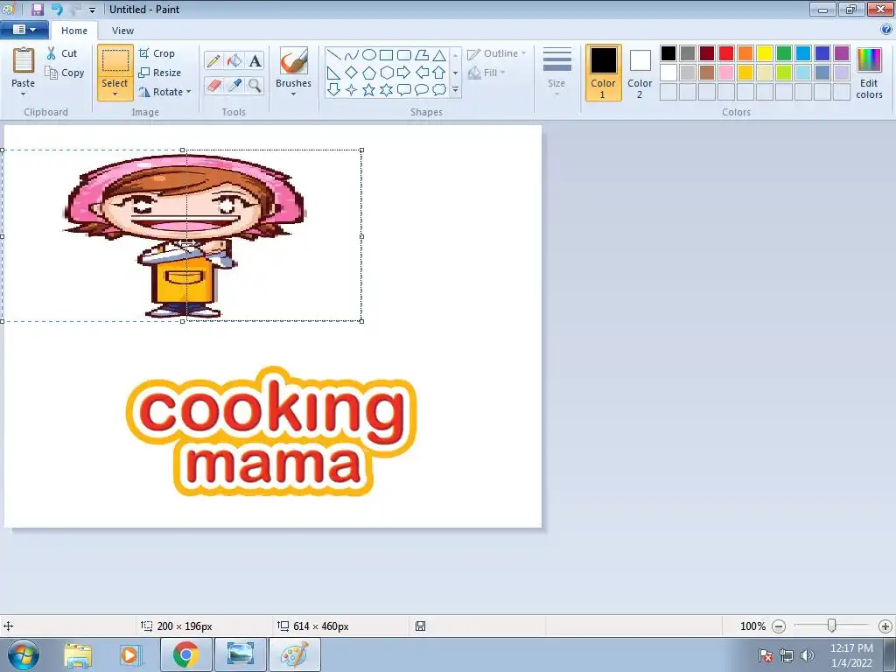The height and width of the screenshot is (672, 896).
Task: Select the Color picker eyedropper
Action: pos(234,86)
